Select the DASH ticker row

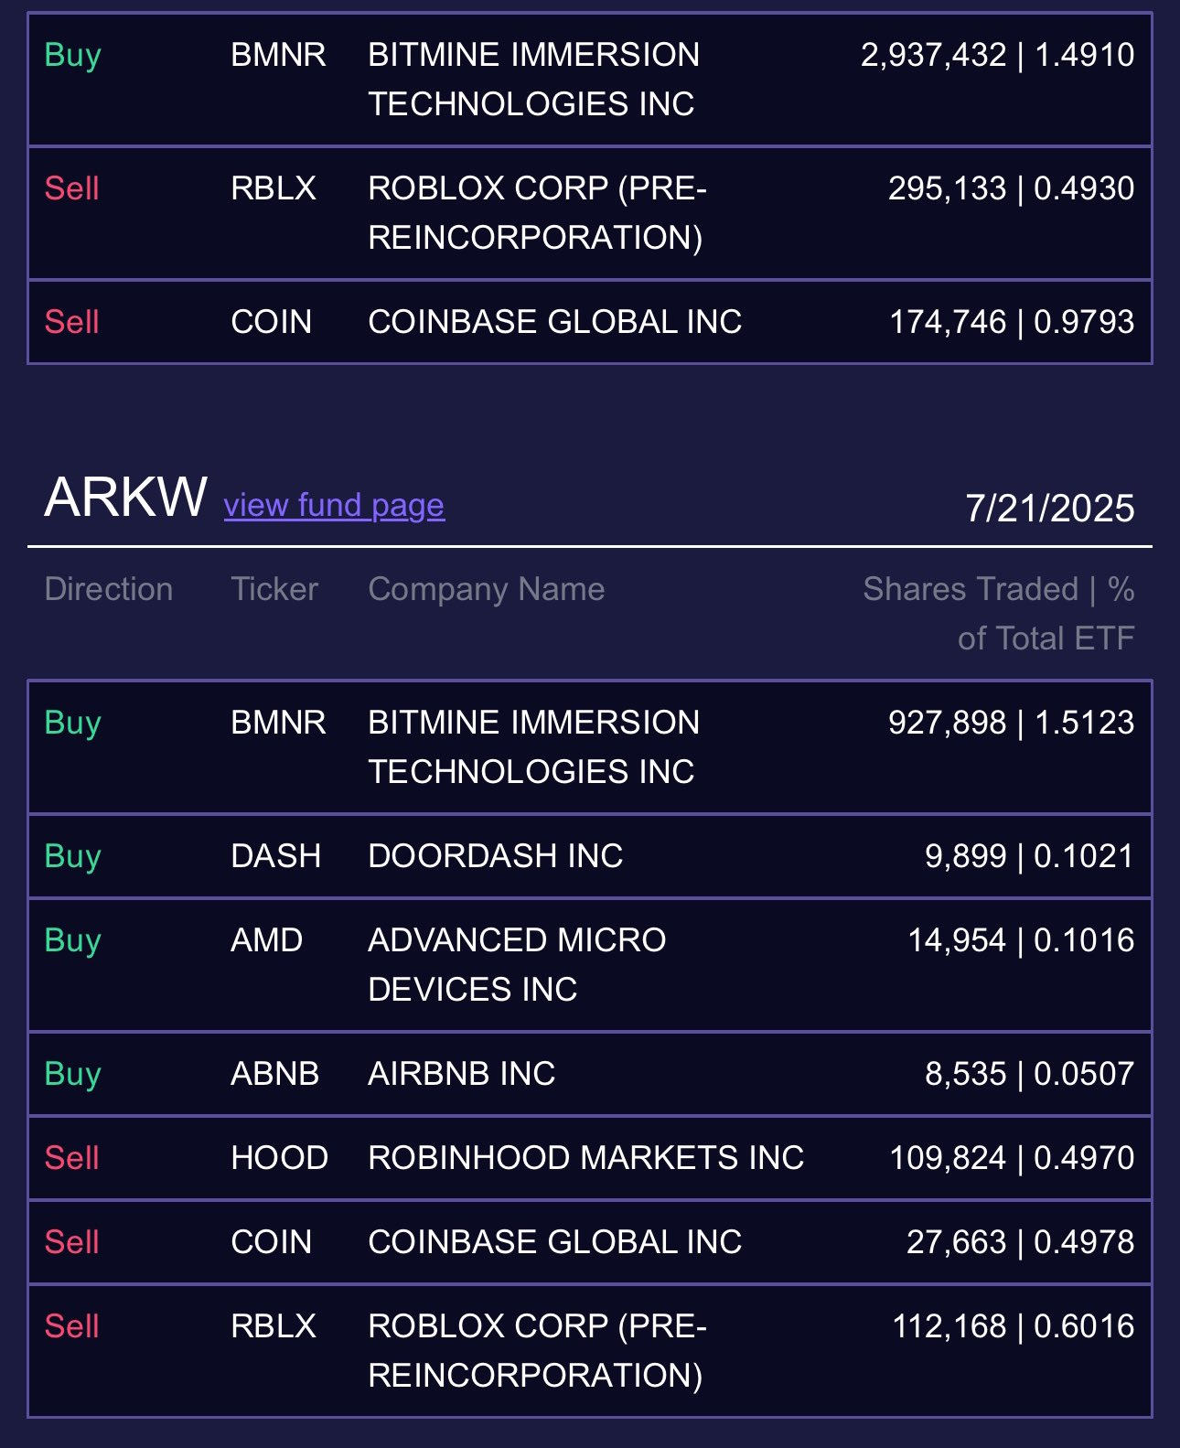pos(590,856)
